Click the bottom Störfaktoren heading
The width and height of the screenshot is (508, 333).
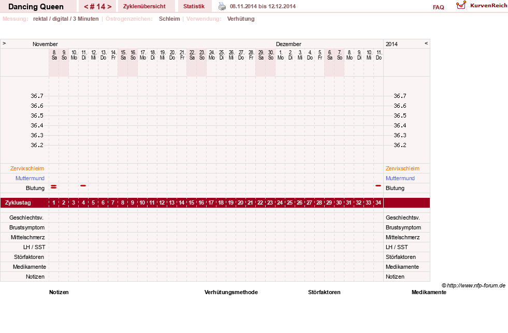point(324,292)
